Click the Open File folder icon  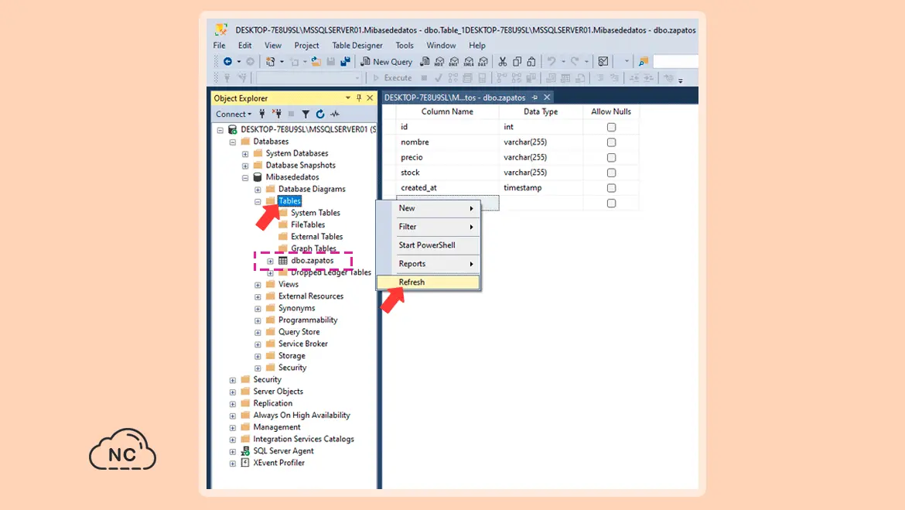(316, 61)
